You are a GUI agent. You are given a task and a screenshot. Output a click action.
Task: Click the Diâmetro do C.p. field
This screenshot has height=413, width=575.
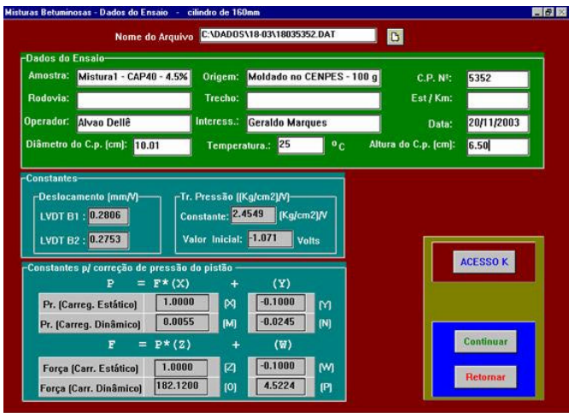[161, 145]
